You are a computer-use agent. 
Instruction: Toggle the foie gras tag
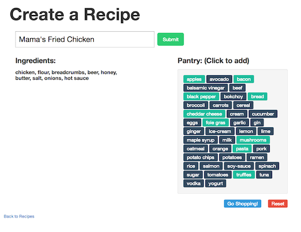[215, 123]
